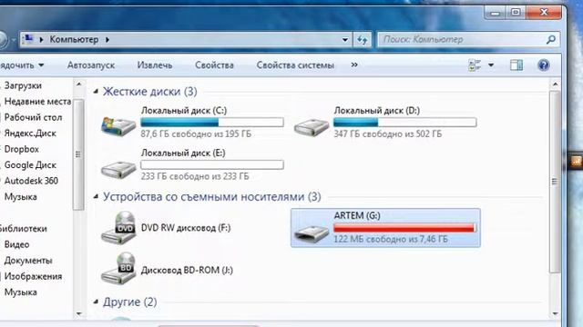Open Недавние места in navigation pane
Screen dimensions: 583x327
[37, 101]
